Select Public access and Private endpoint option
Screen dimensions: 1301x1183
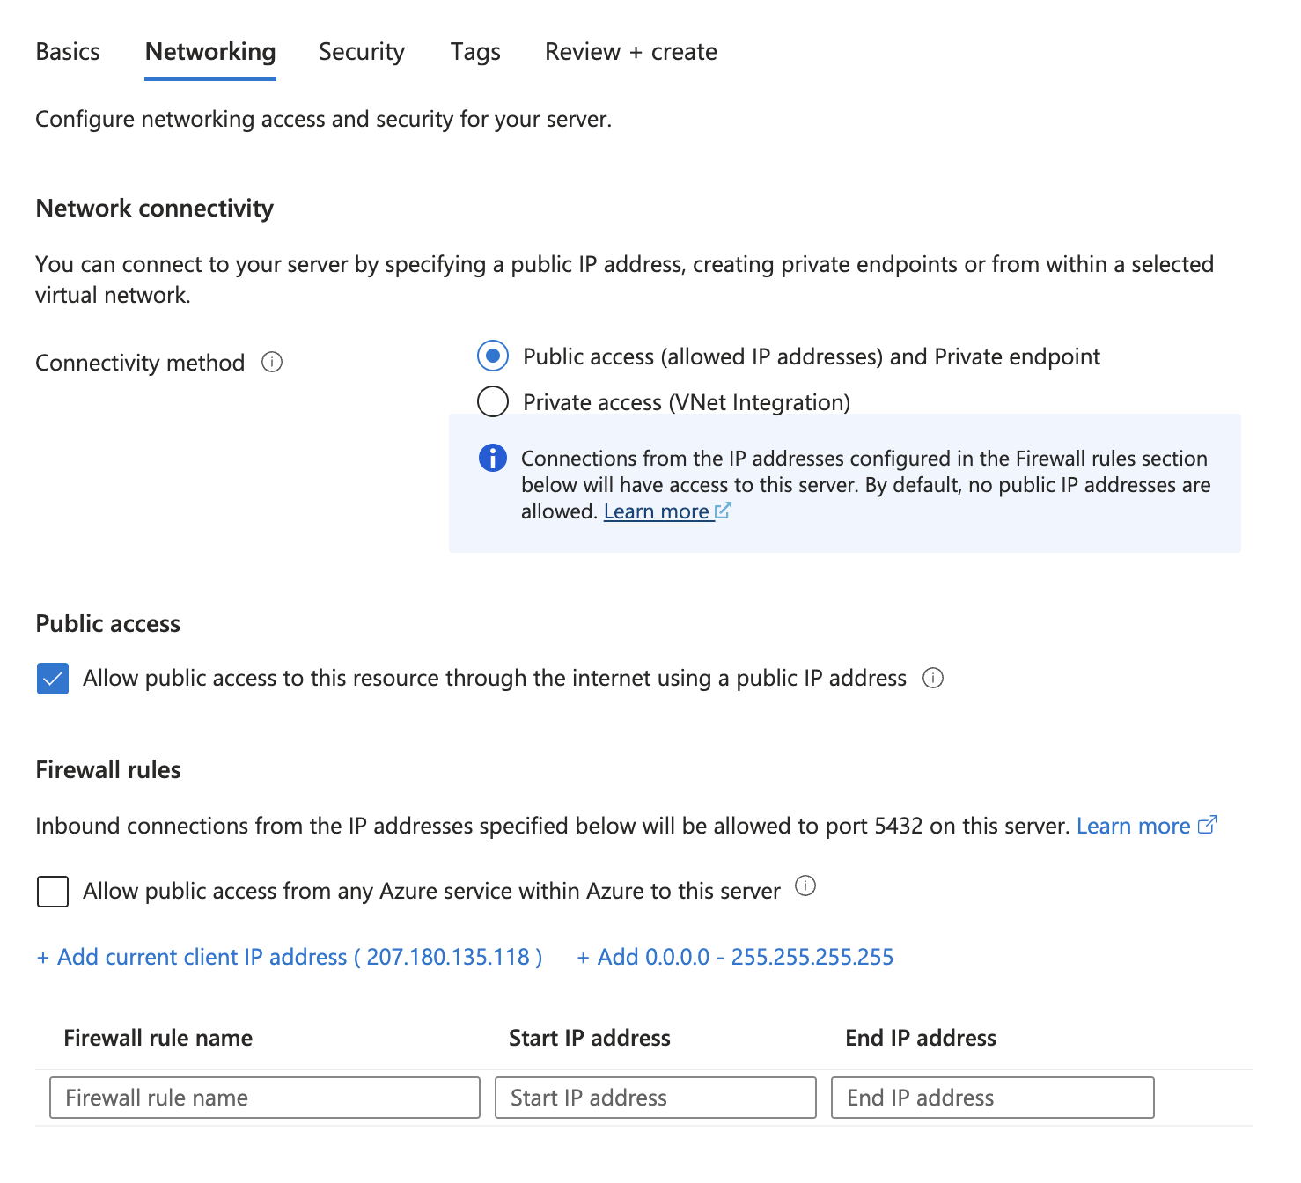493,356
